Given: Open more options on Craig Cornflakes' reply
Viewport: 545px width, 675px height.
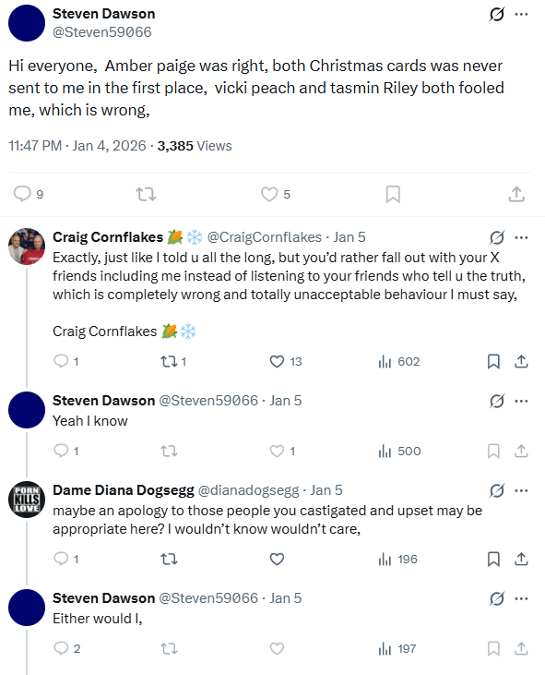Looking at the screenshot, I should pos(521,237).
